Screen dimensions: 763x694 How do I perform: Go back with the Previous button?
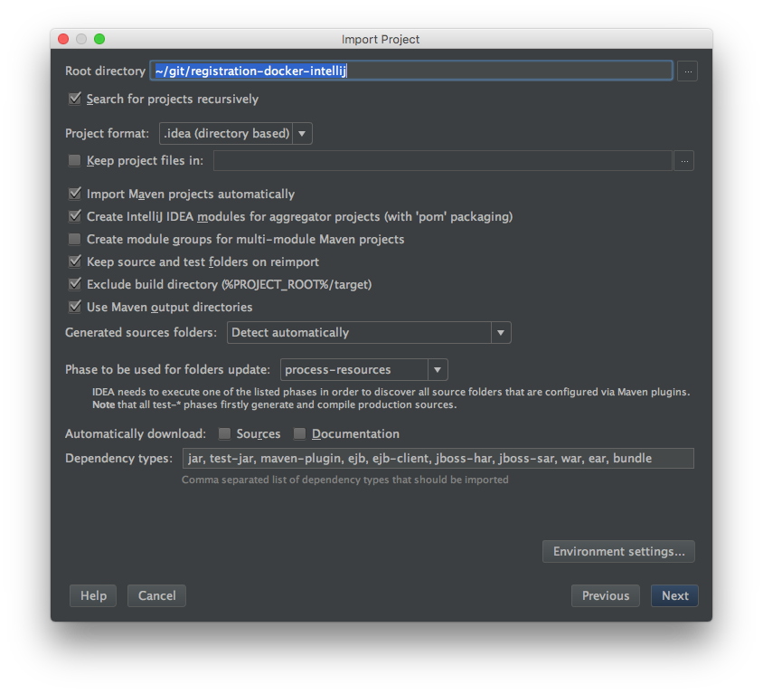(605, 595)
